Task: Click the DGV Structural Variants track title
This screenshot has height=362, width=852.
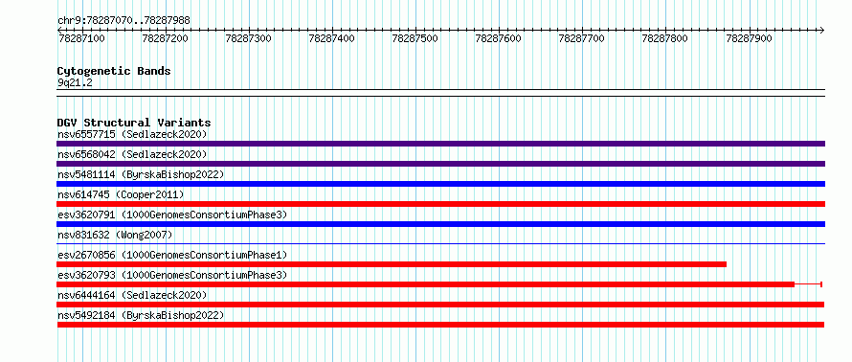Action: click(x=134, y=123)
